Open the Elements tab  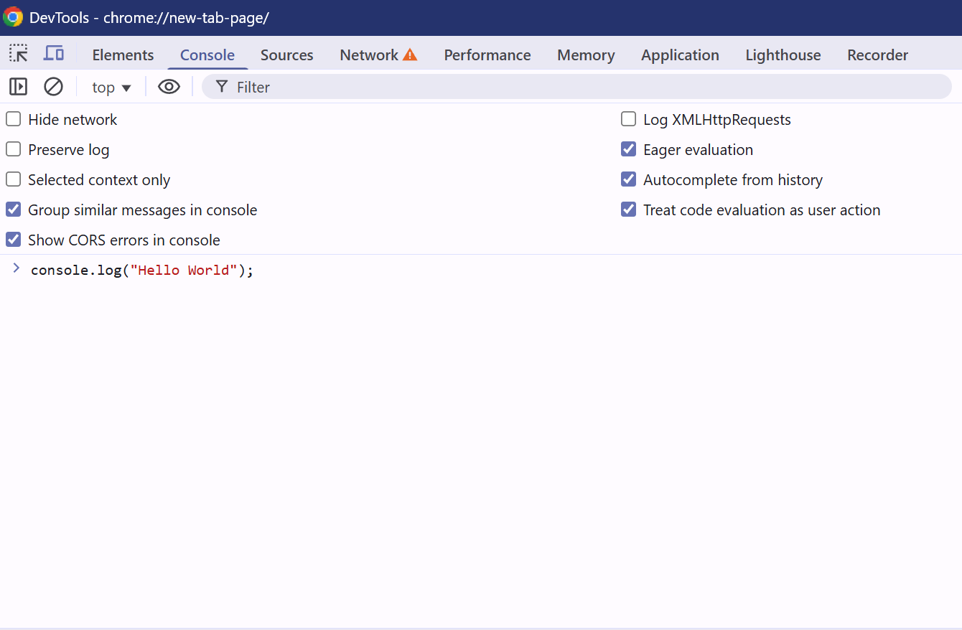[x=123, y=55]
